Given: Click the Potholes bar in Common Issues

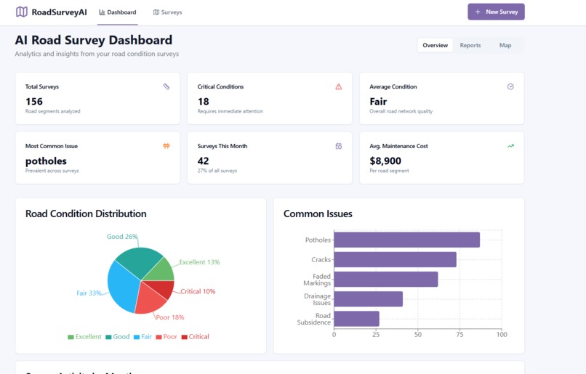Looking at the screenshot, I should point(407,240).
